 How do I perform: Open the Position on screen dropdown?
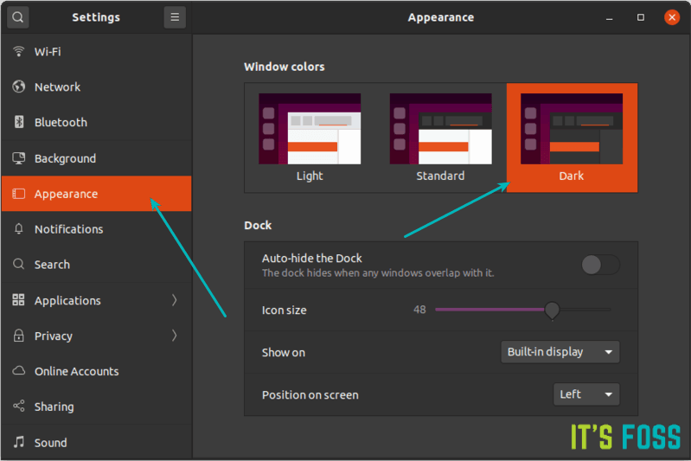(x=586, y=394)
